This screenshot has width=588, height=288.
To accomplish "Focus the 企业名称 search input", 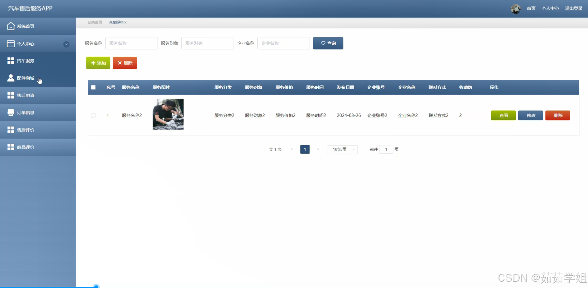I will [x=284, y=43].
